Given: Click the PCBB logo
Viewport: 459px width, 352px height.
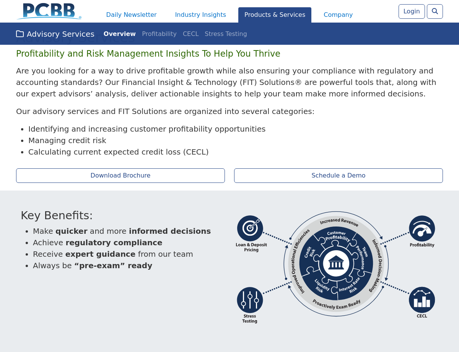Looking at the screenshot, I should tap(49, 11).
